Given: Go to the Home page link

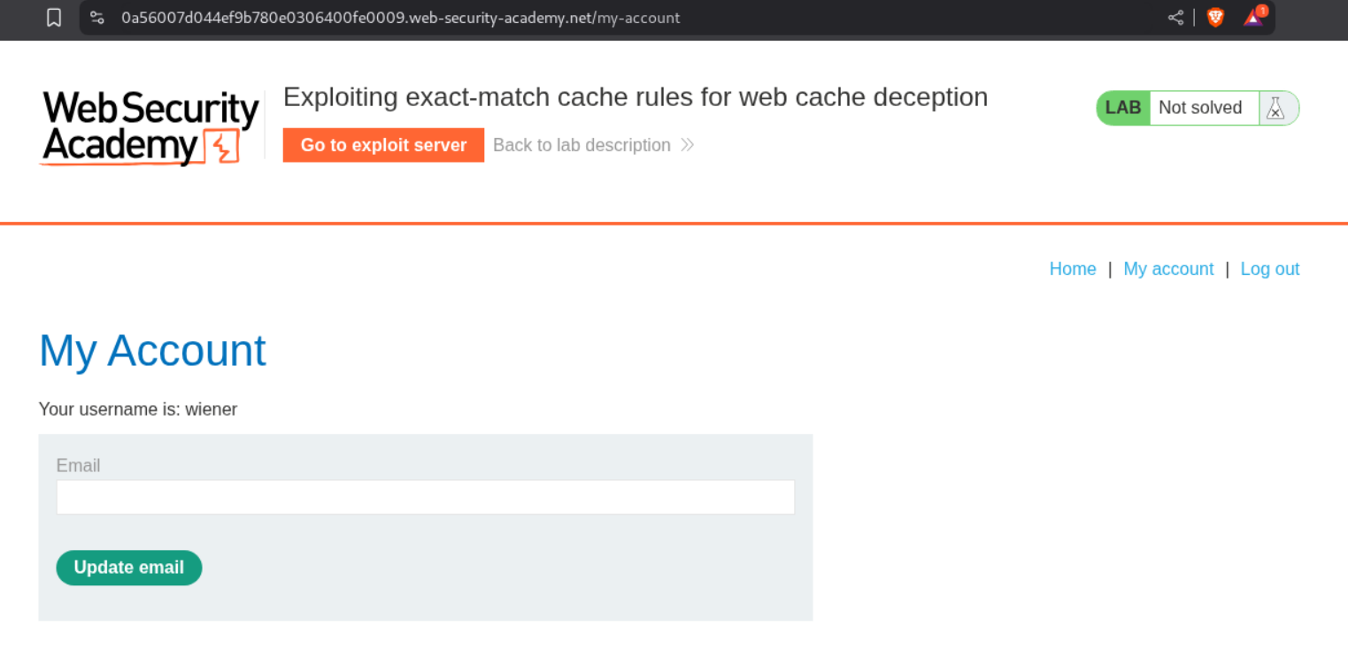Looking at the screenshot, I should pyautogui.click(x=1072, y=269).
